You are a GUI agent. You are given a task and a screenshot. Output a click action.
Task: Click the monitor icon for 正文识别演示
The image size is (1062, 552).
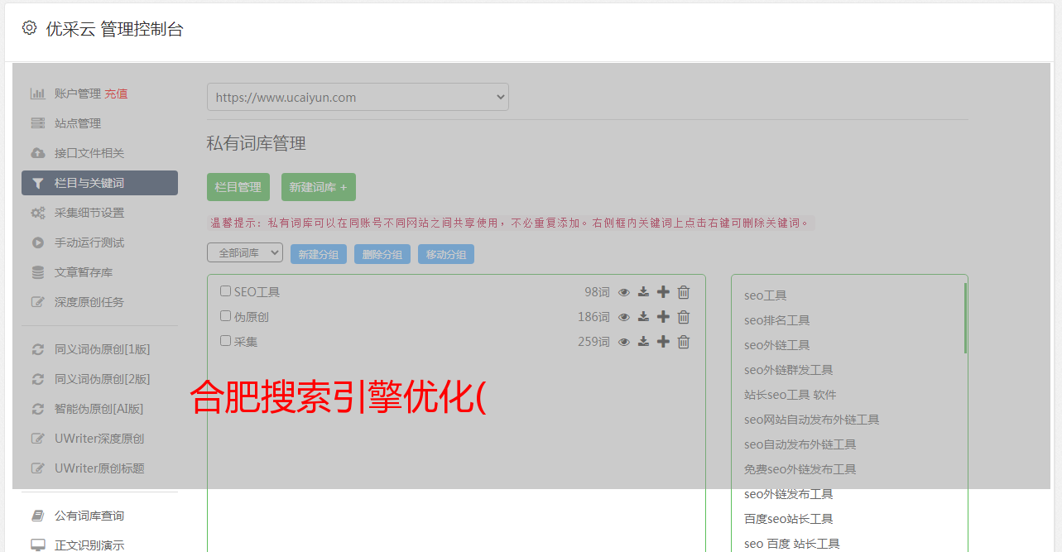(x=37, y=545)
